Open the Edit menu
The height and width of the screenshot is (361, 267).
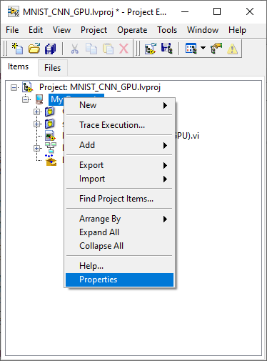tap(36, 30)
